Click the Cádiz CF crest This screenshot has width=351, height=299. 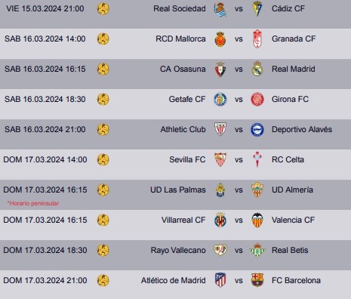click(x=257, y=8)
